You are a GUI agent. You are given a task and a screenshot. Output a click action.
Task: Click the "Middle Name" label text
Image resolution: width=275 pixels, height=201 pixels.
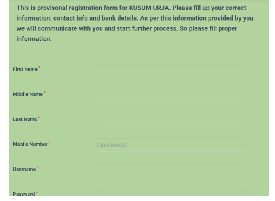(27, 95)
